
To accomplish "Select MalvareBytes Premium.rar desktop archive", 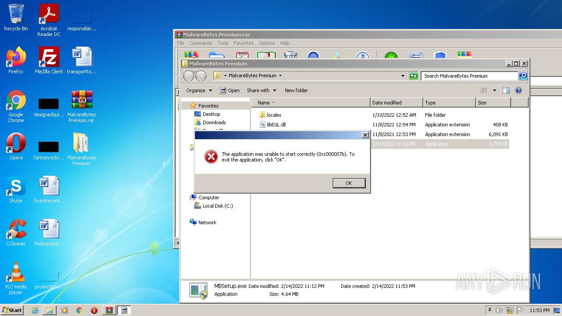I will tap(82, 107).
